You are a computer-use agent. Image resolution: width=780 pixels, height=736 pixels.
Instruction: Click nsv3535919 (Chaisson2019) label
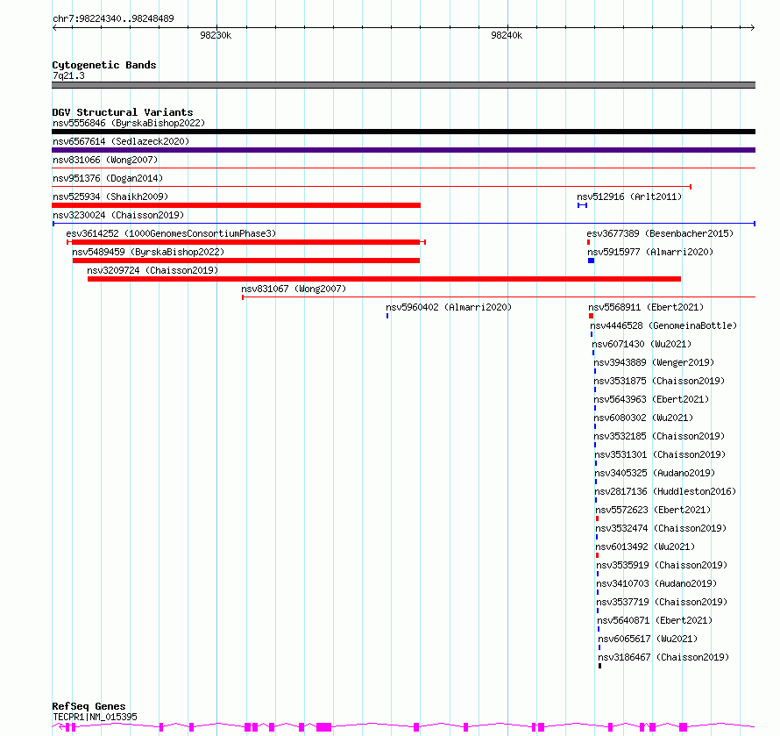(x=662, y=565)
